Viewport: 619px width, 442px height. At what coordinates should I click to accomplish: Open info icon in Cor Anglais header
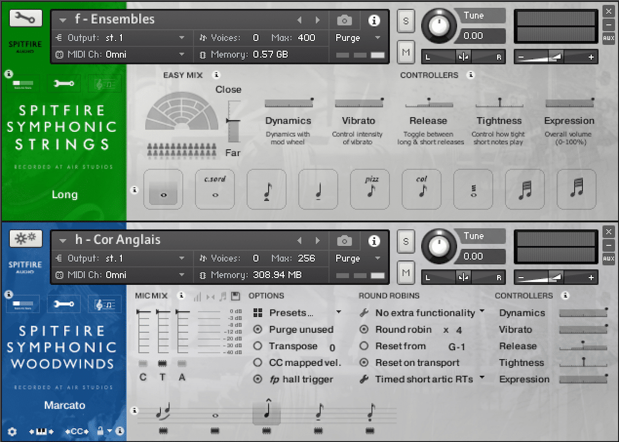(x=374, y=241)
